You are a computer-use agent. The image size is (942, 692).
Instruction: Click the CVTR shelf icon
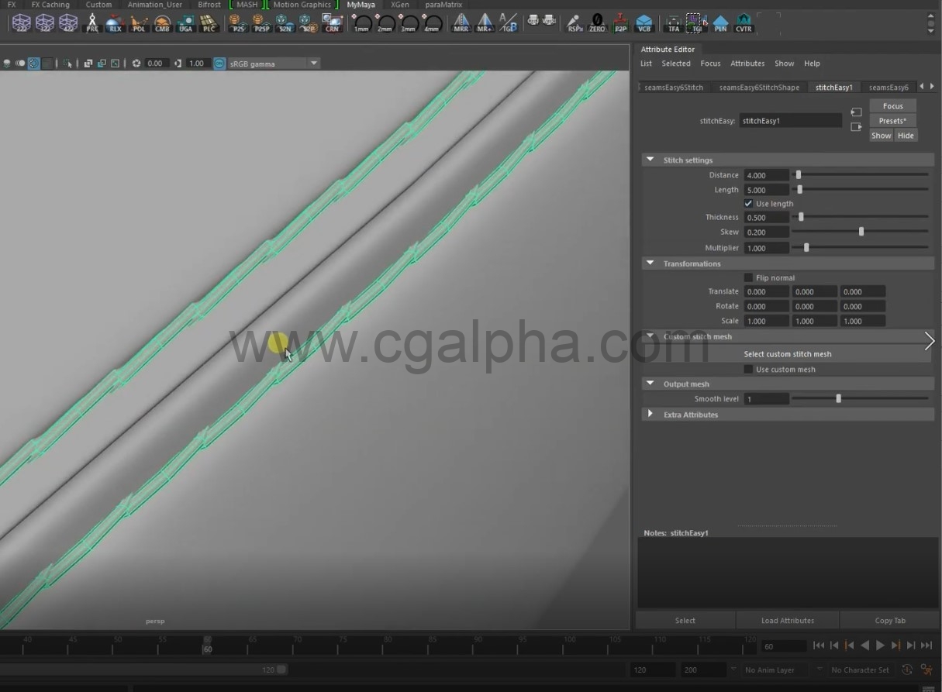(x=744, y=23)
